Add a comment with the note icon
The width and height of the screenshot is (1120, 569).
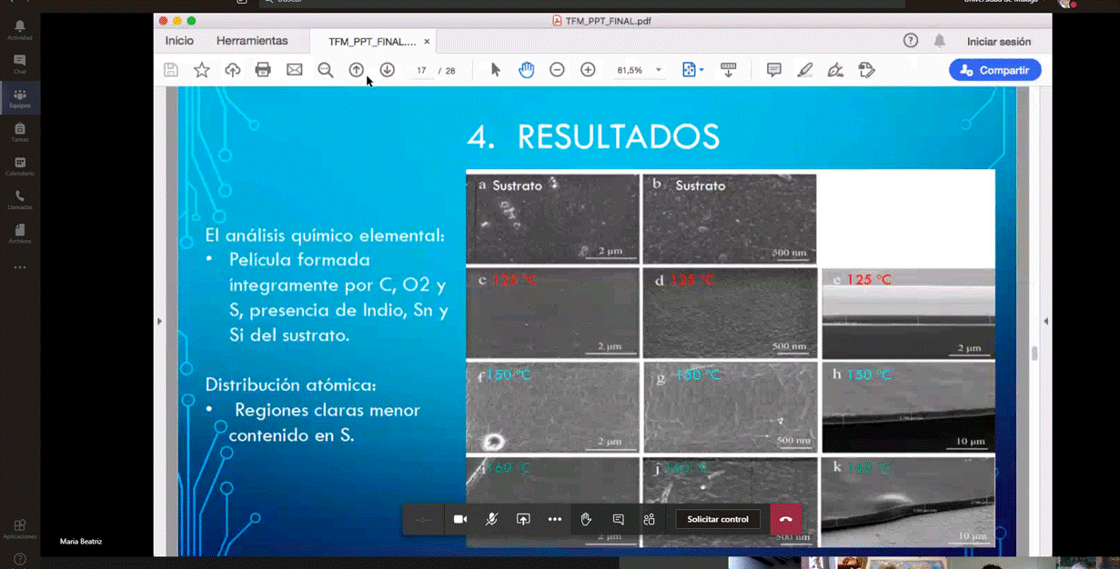pyautogui.click(x=774, y=70)
